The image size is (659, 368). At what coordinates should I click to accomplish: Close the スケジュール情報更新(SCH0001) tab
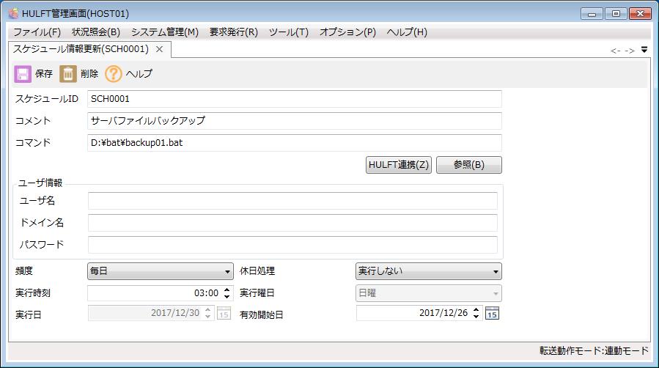pyautogui.click(x=159, y=49)
